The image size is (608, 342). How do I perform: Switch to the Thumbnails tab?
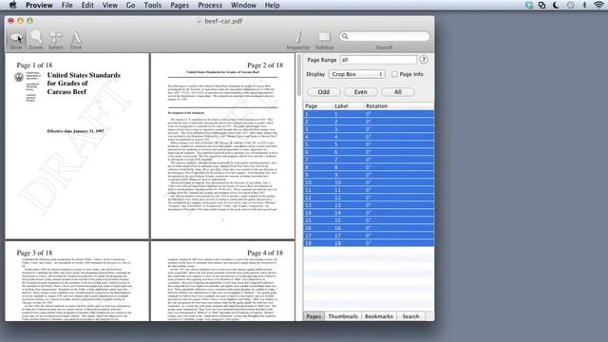tap(343, 316)
